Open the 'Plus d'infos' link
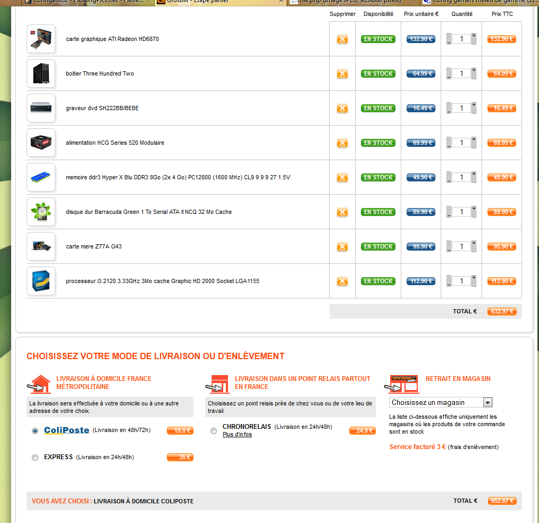Screen dimensions: 539x523 (x=237, y=435)
